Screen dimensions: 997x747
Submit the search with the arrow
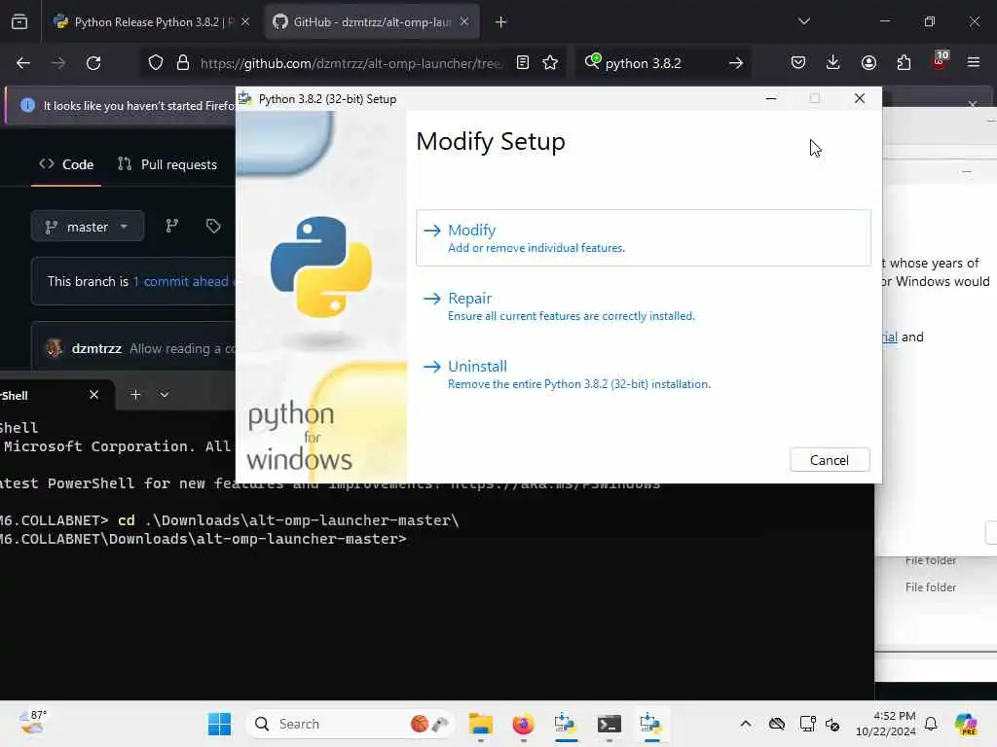point(736,63)
